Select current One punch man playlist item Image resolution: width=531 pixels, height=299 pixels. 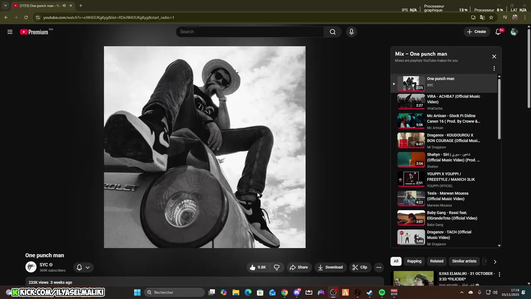444,83
